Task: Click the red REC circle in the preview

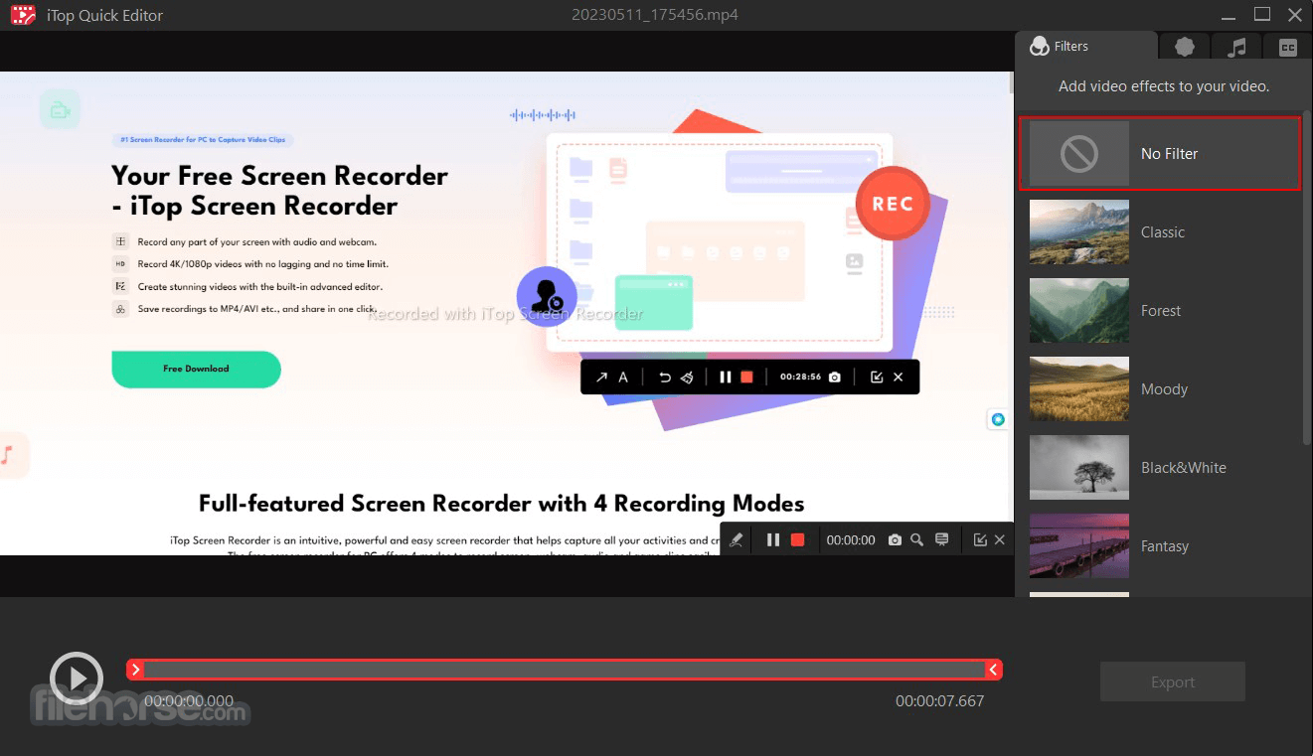Action: pos(892,204)
